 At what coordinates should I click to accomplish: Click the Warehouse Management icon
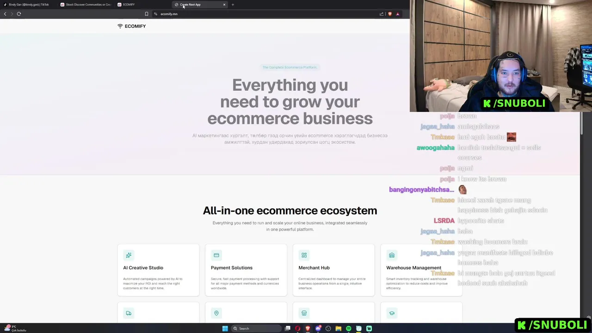[x=392, y=255]
